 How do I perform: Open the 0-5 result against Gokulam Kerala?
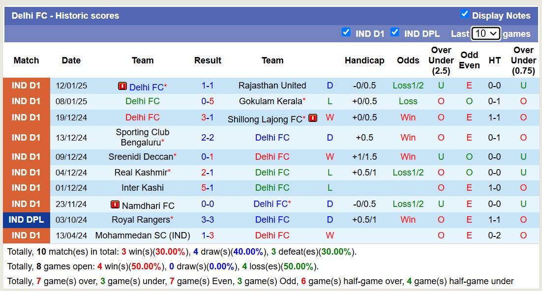point(208,101)
